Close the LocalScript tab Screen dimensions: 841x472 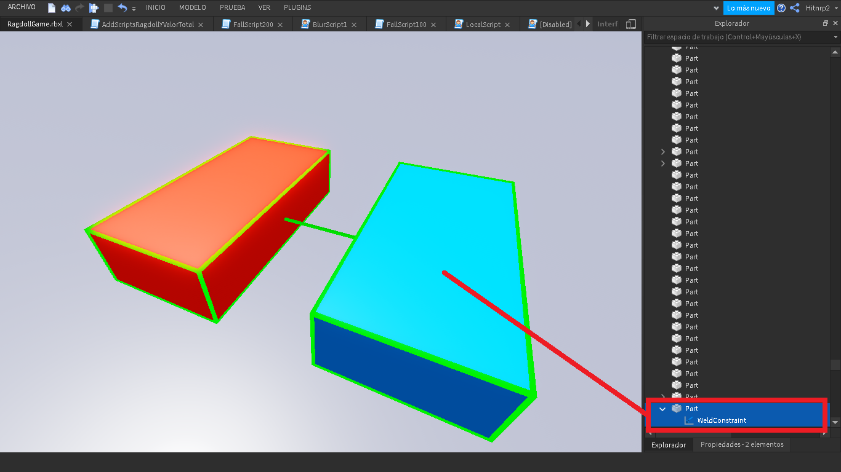pos(507,25)
